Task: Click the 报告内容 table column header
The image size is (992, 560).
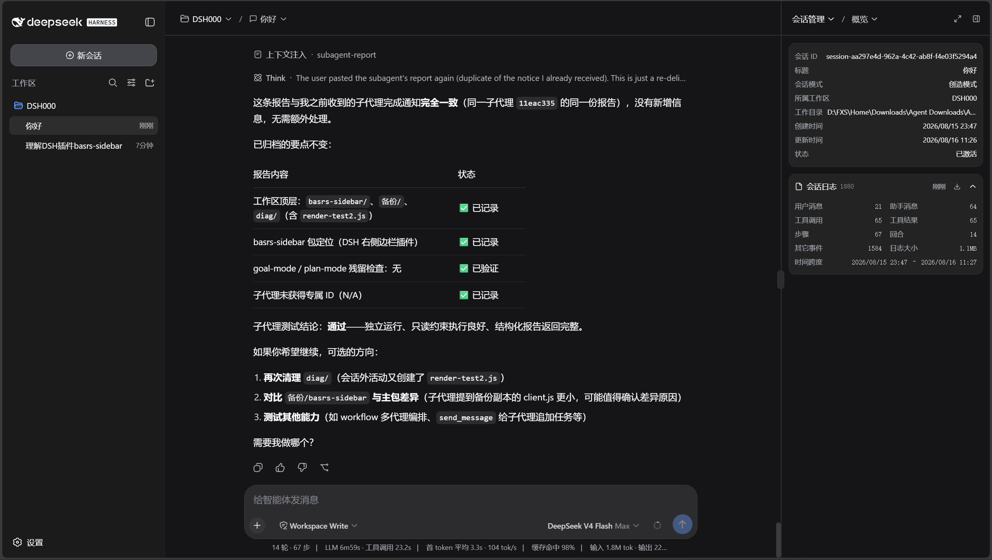Action: point(270,174)
